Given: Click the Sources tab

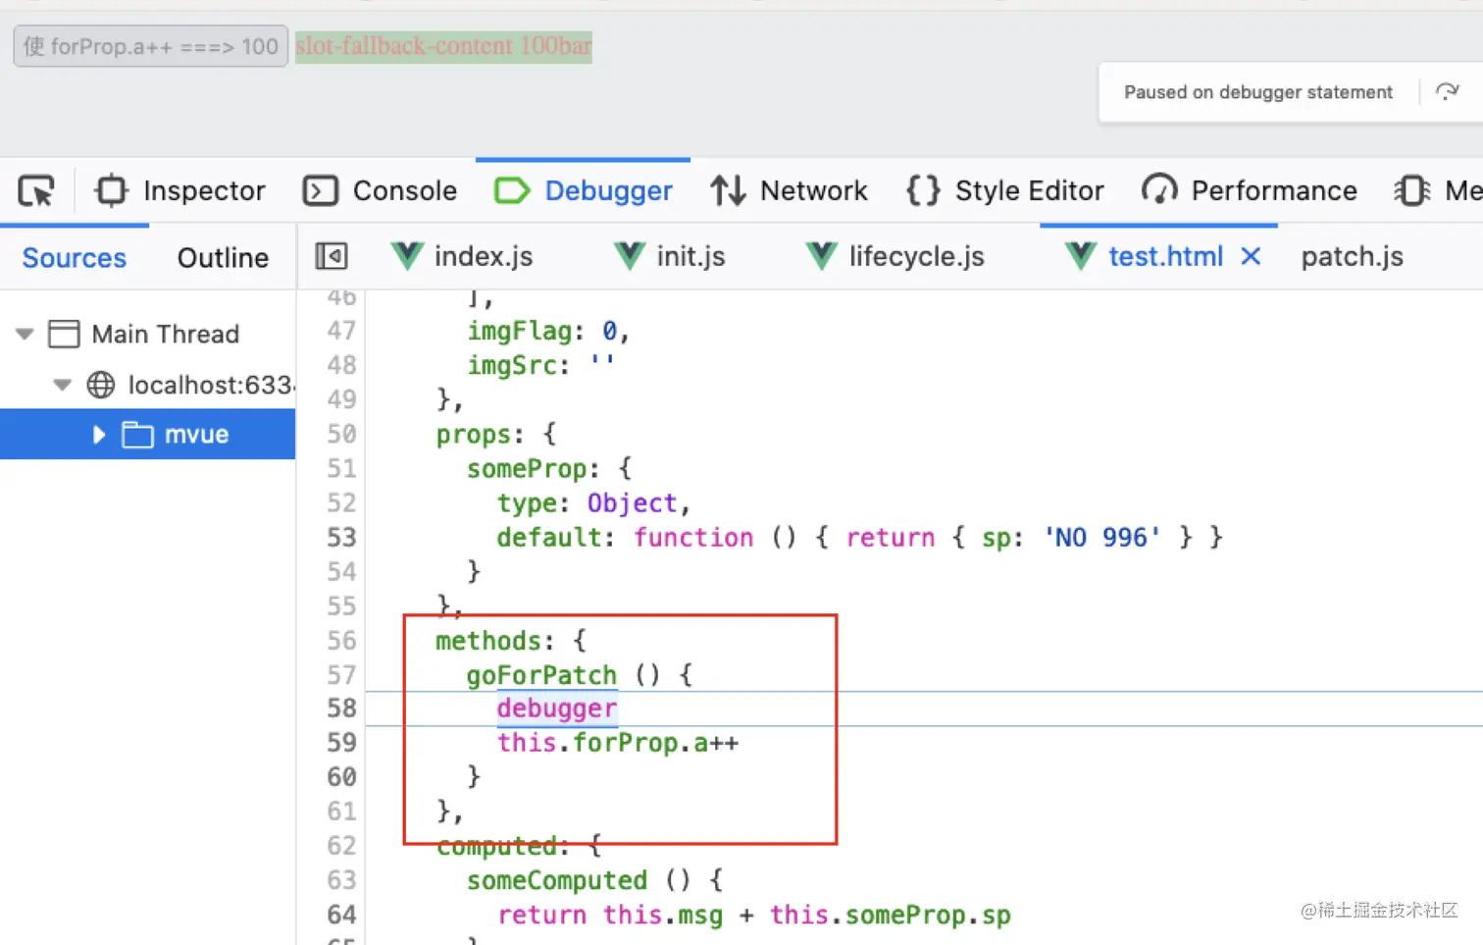Looking at the screenshot, I should pos(75,257).
